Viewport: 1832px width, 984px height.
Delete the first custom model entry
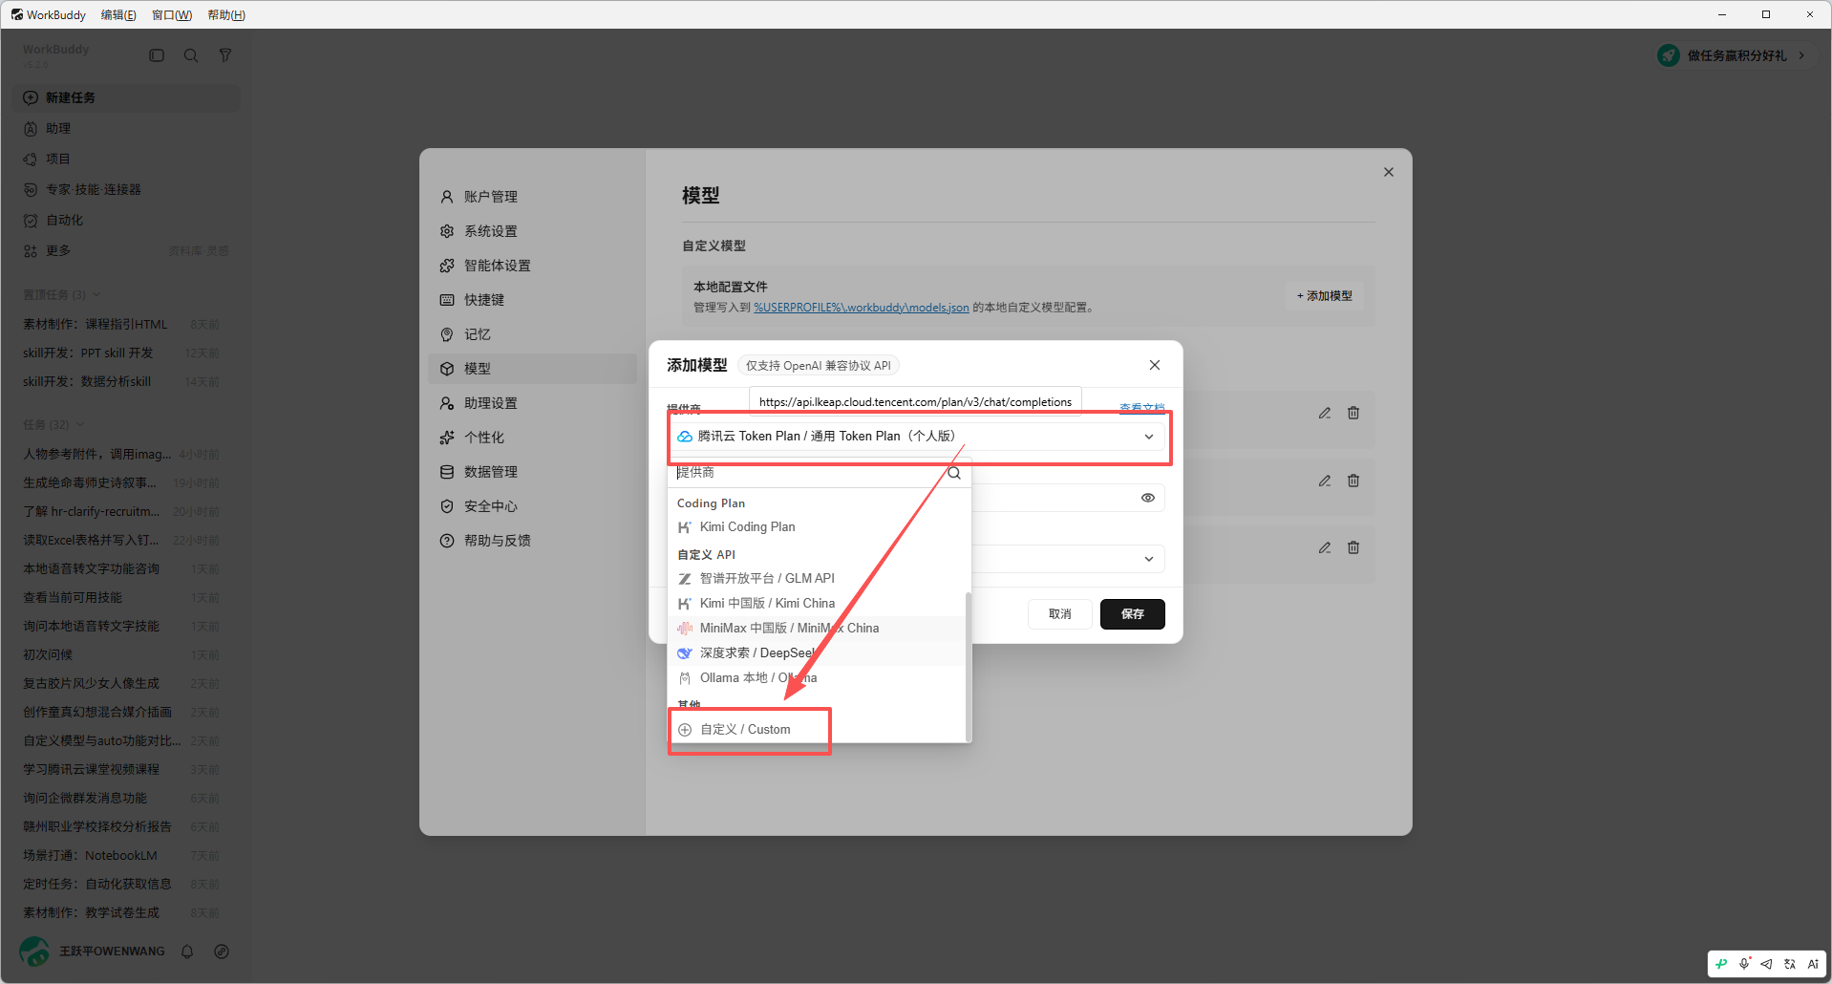click(1353, 413)
